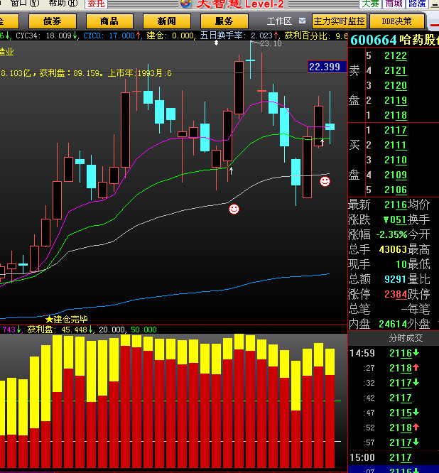This screenshot has height=473, width=439.
Task: Click the 23.10 high price annotation
Action: click(x=271, y=43)
